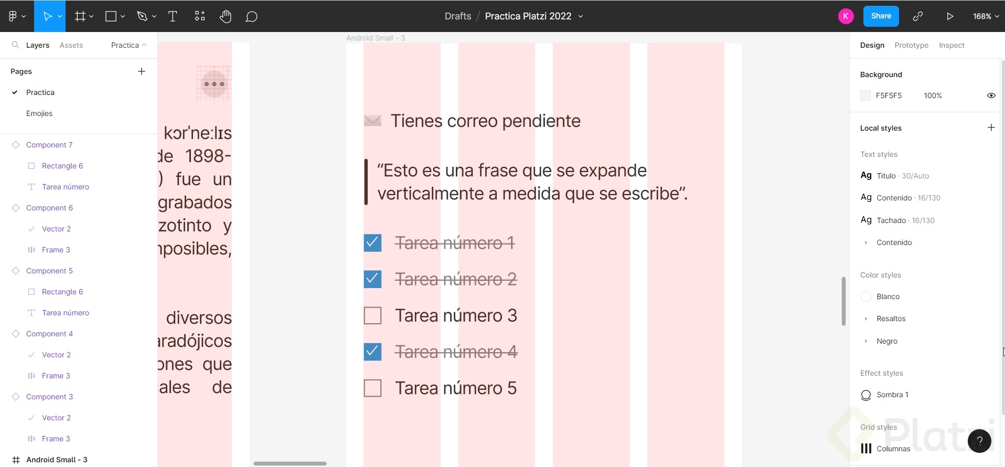
Task: Search layers with magnifier icon
Action: click(15, 45)
